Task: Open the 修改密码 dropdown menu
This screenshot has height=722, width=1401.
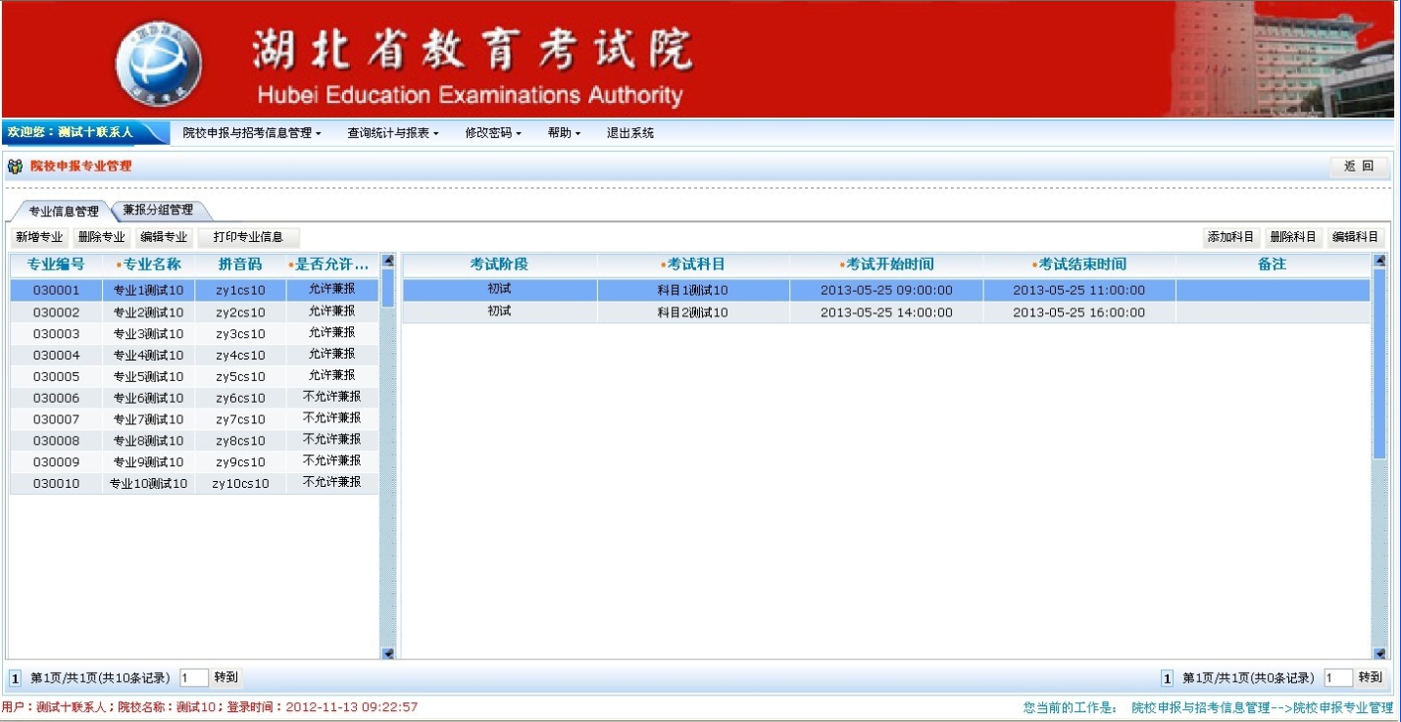Action: tap(493, 133)
